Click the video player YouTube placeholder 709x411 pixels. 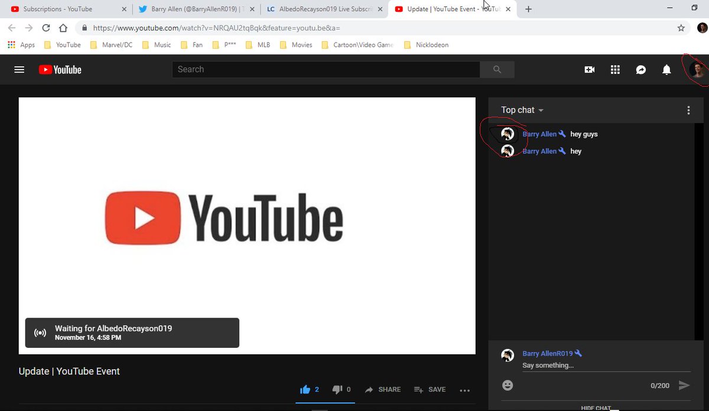pos(247,226)
